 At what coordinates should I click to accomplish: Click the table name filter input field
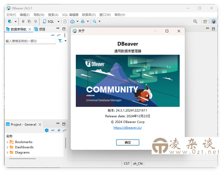(x=30, y=41)
